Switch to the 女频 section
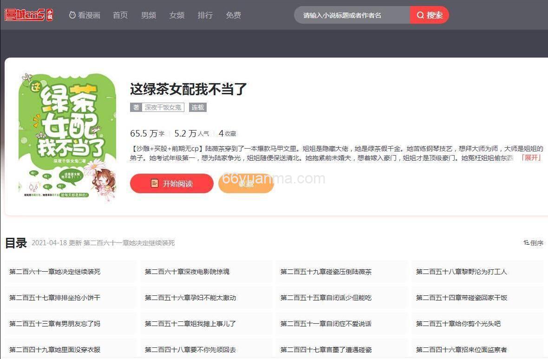This screenshot has height=359, width=548. pyautogui.click(x=176, y=14)
